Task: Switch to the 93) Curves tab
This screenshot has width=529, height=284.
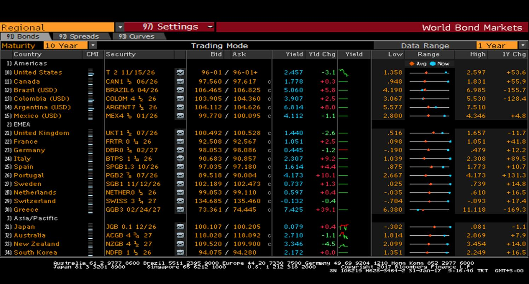Action: coord(137,36)
